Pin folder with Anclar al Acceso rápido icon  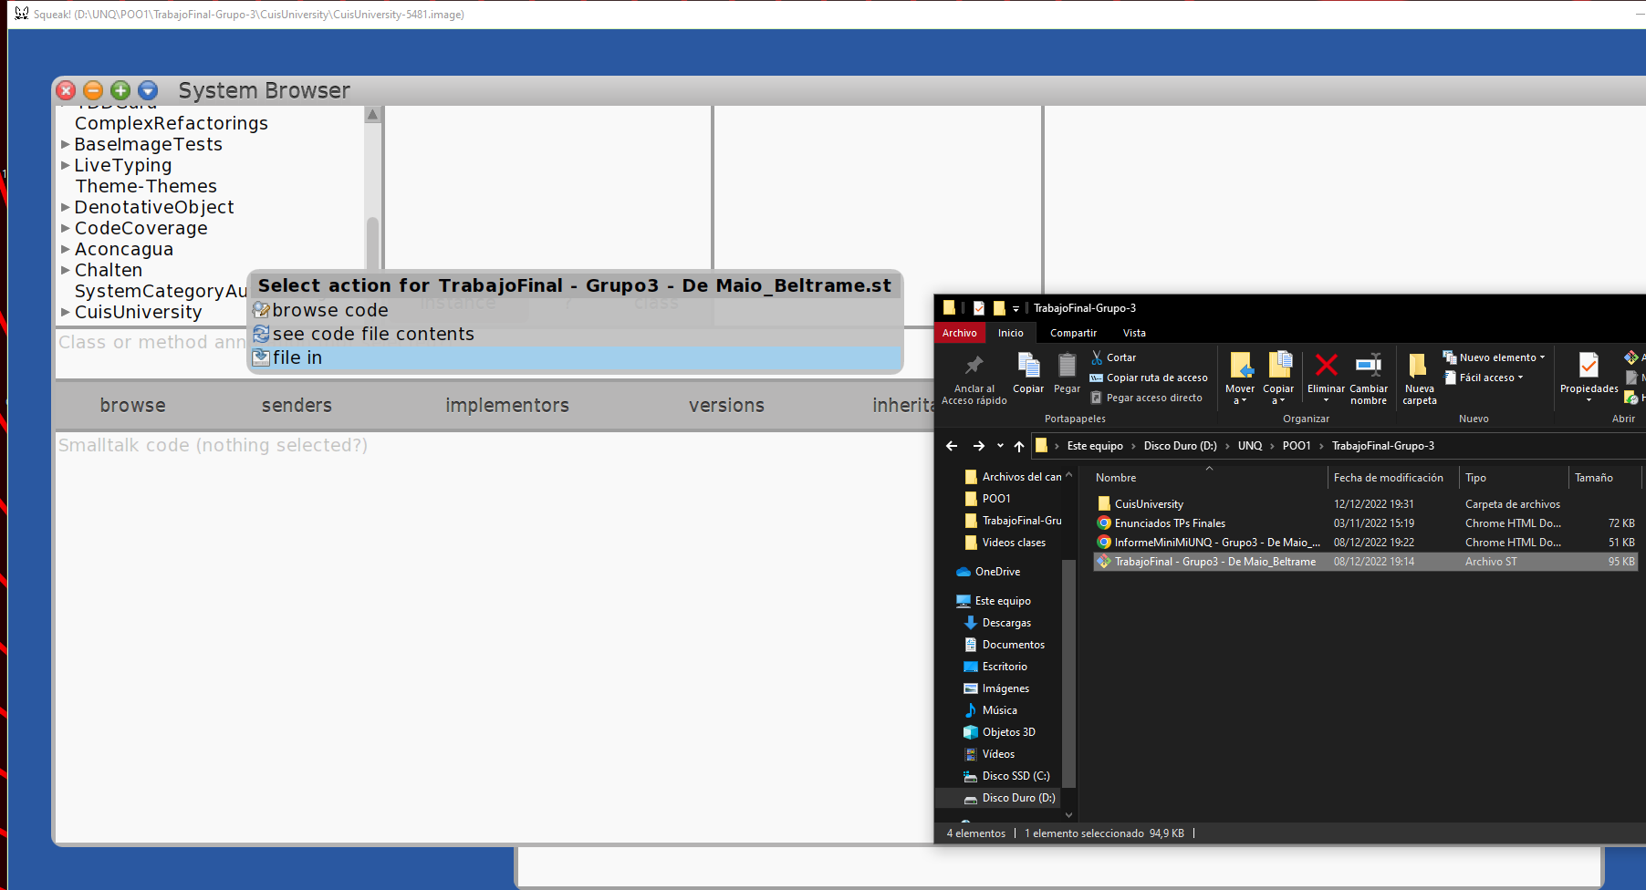(974, 376)
